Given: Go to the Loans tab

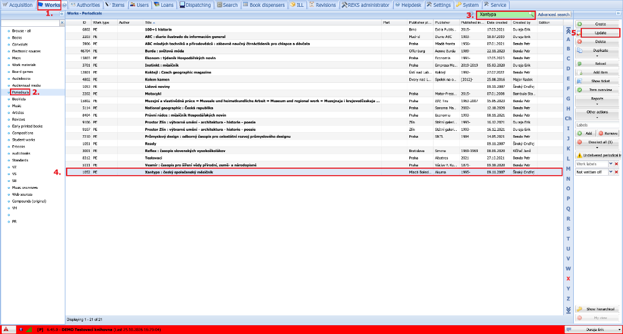Looking at the screenshot, I should [164, 5].
